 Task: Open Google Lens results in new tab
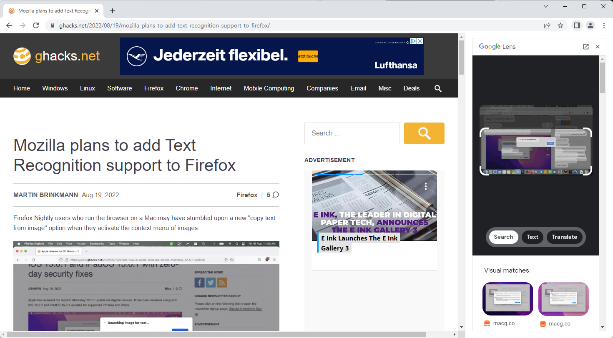pos(586,47)
